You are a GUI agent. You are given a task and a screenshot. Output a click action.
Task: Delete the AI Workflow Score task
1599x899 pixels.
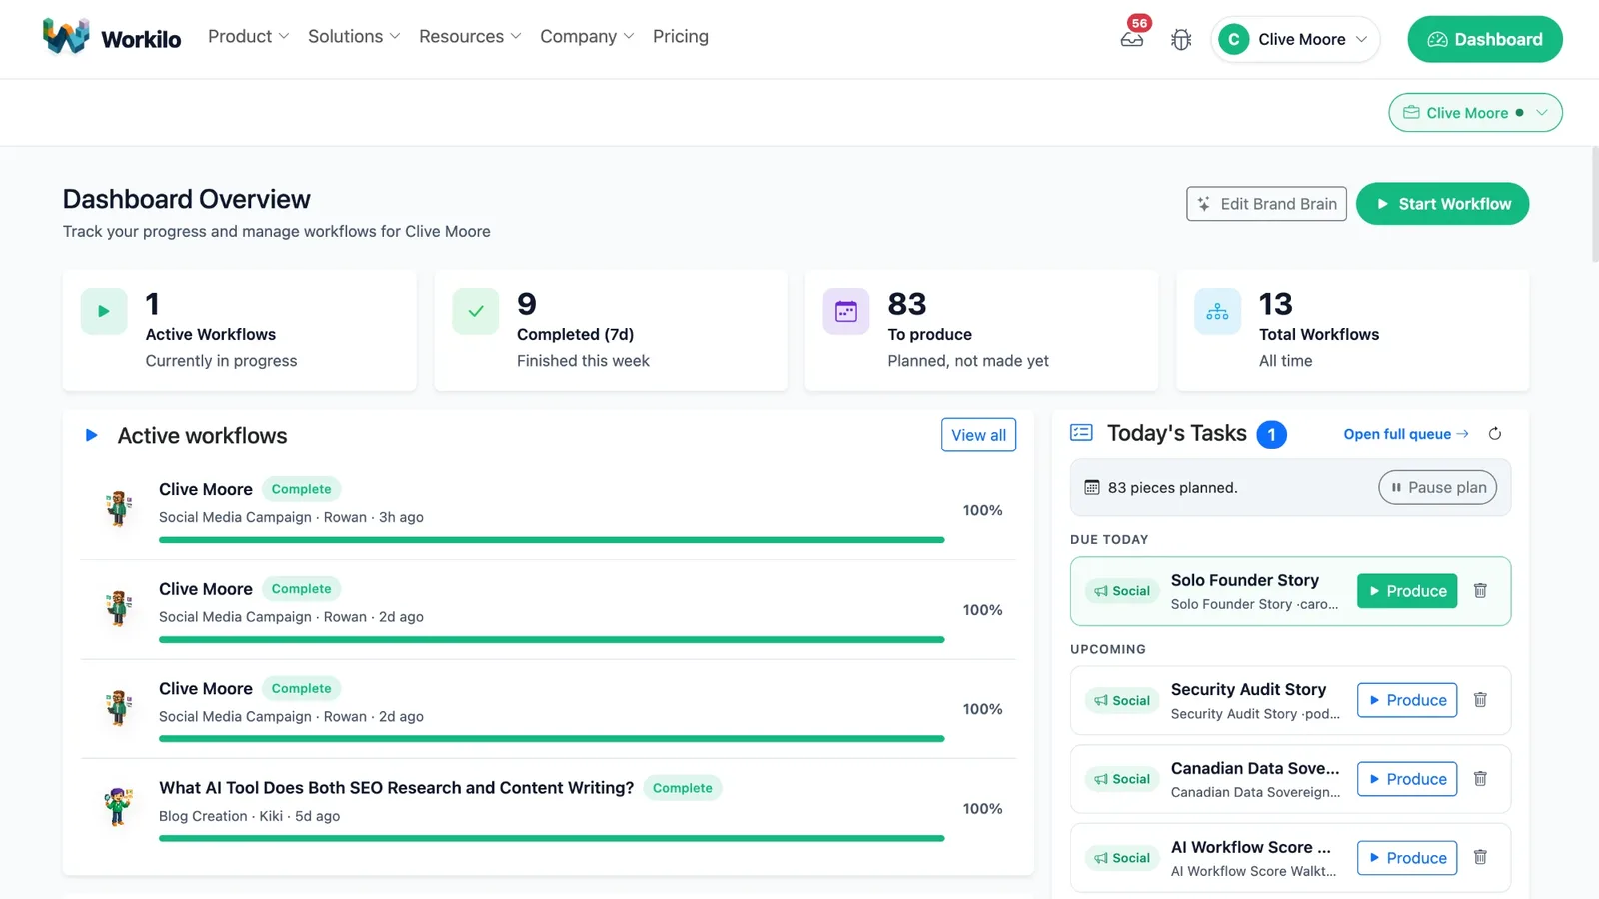pos(1481,858)
